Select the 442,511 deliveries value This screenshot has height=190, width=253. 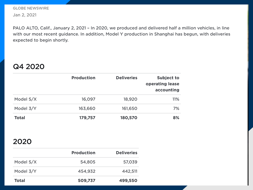point(130,171)
